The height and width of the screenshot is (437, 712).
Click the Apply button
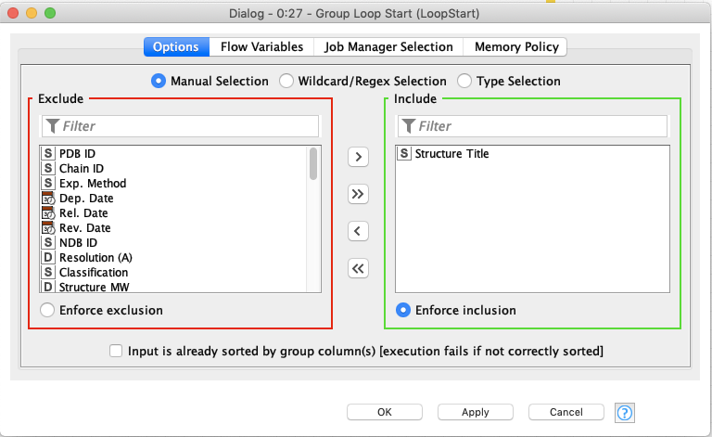[475, 412]
